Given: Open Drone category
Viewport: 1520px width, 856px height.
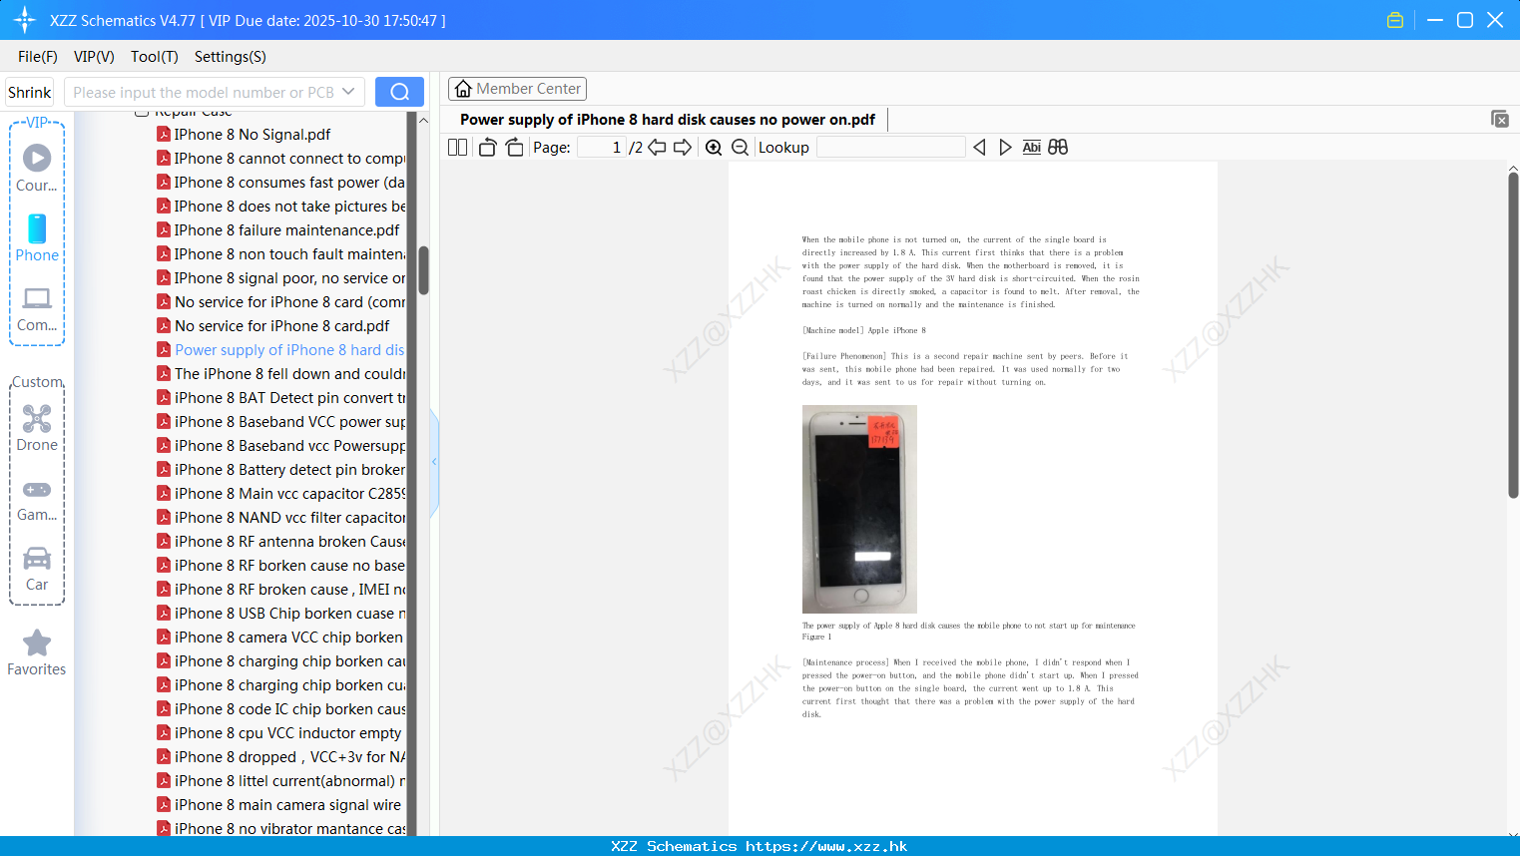Looking at the screenshot, I should [37, 428].
